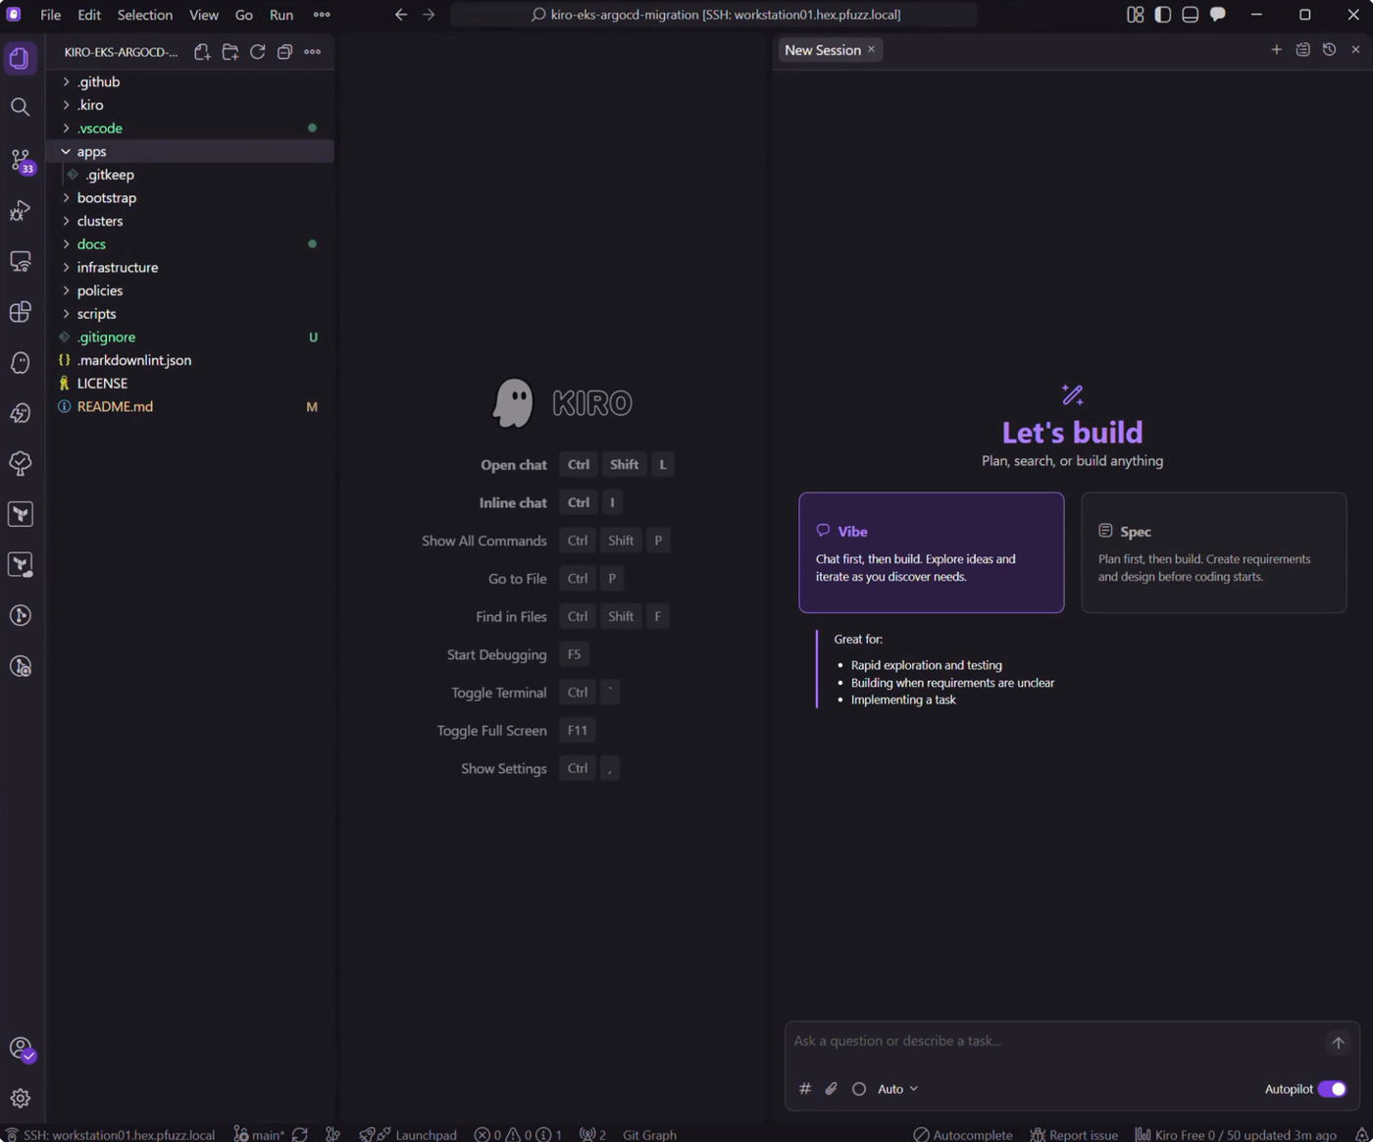The image size is (1373, 1142).
Task: Open Git Graph from the status bar
Action: 649,1134
